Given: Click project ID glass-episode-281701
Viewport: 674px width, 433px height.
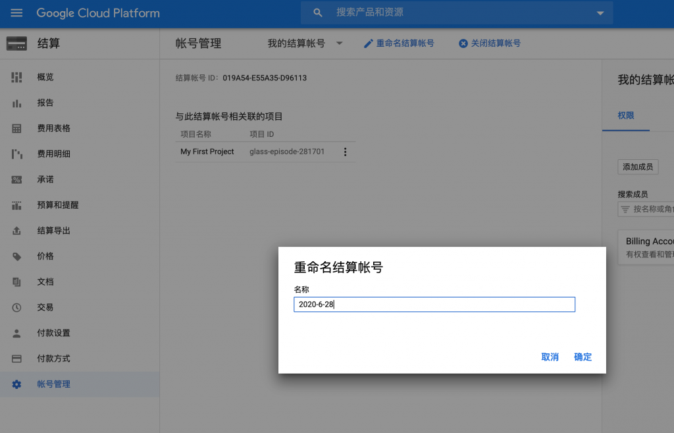Looking at the screenshot, I should pos(287,151).
